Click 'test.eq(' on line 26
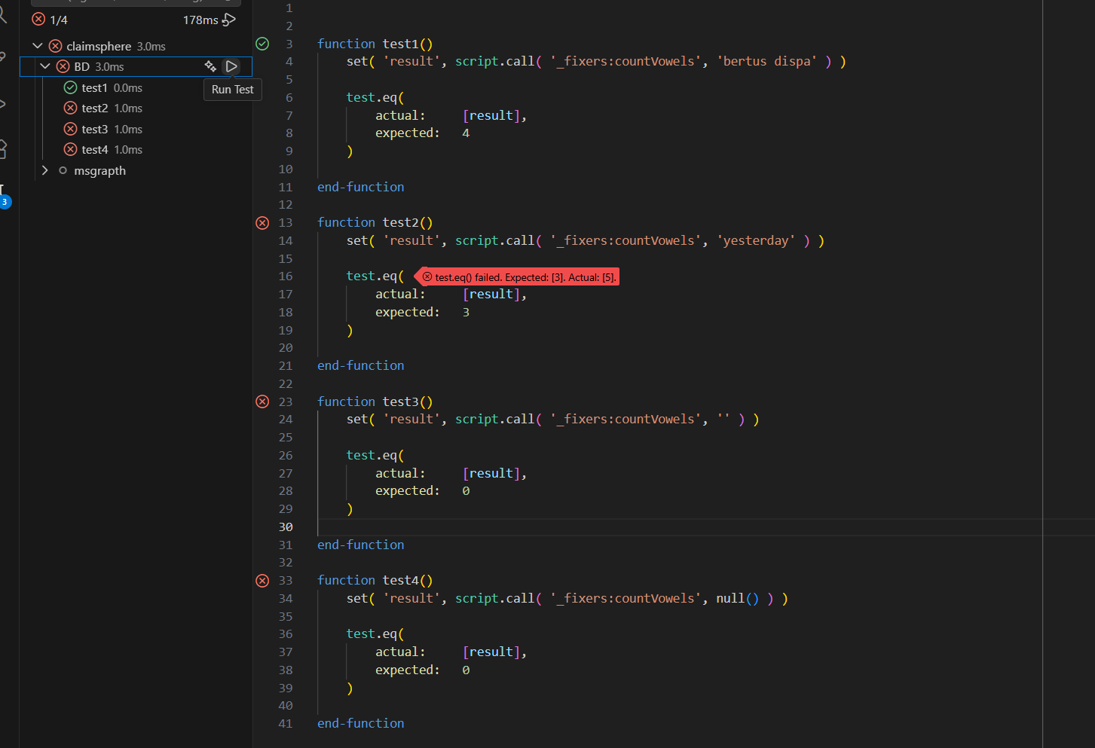The width and height of the screenshot is (1095, 748). coord(375,456)
